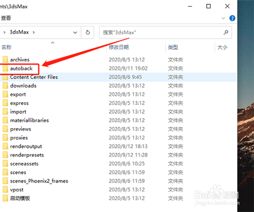Click the autoback folder icon
Screen dimensions: 254x212
click(5, 68)
